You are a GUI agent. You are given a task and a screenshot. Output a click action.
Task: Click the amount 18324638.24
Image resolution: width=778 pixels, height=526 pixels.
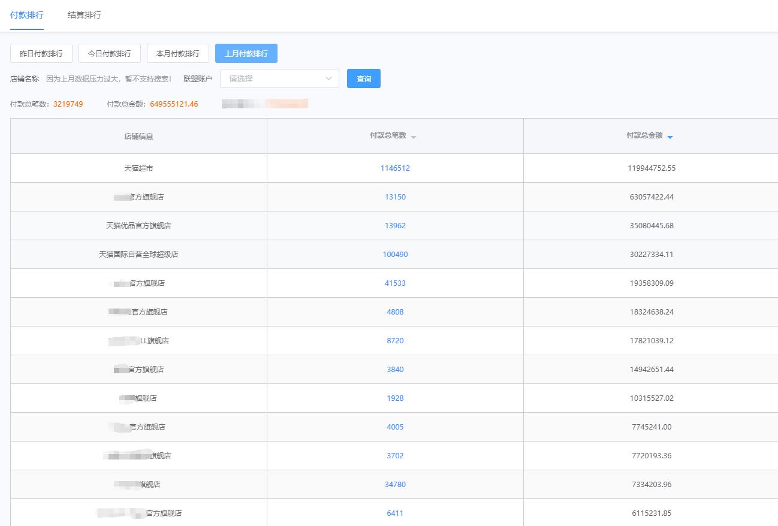[x=652, y=312]
